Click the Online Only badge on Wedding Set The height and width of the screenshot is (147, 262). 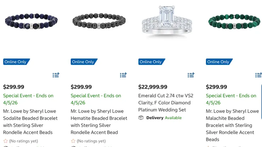[151, 62]
